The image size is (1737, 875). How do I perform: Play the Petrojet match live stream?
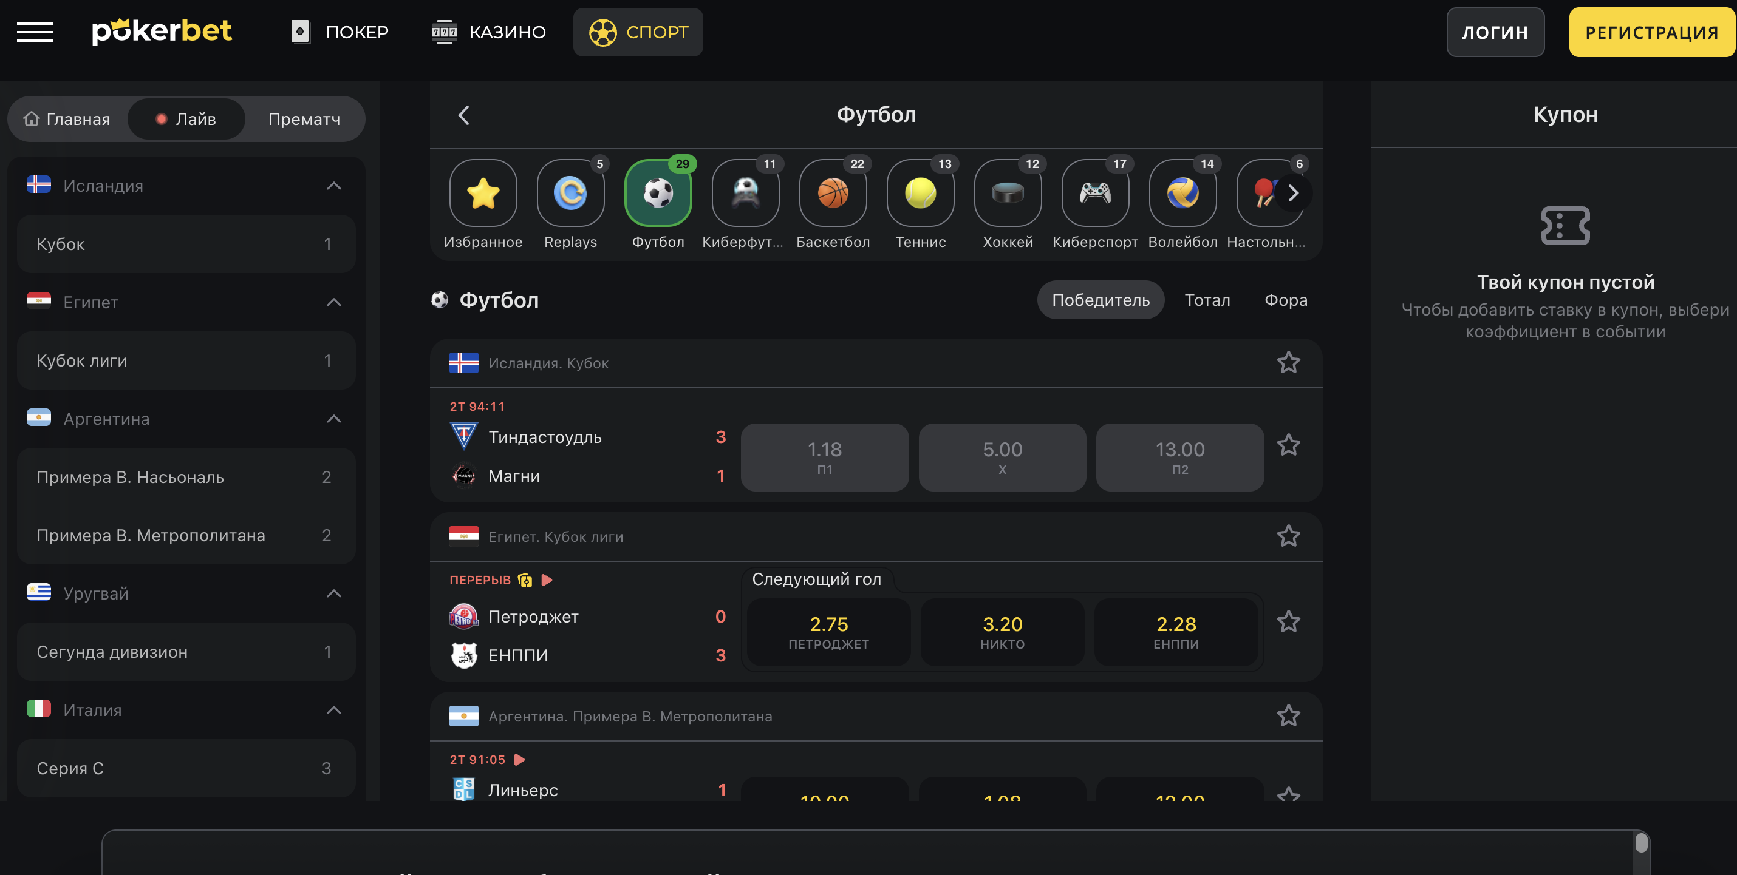(547, 580)
